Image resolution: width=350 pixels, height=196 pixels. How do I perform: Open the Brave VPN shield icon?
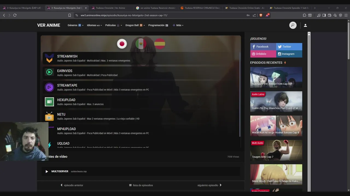(x=340, y=15)
